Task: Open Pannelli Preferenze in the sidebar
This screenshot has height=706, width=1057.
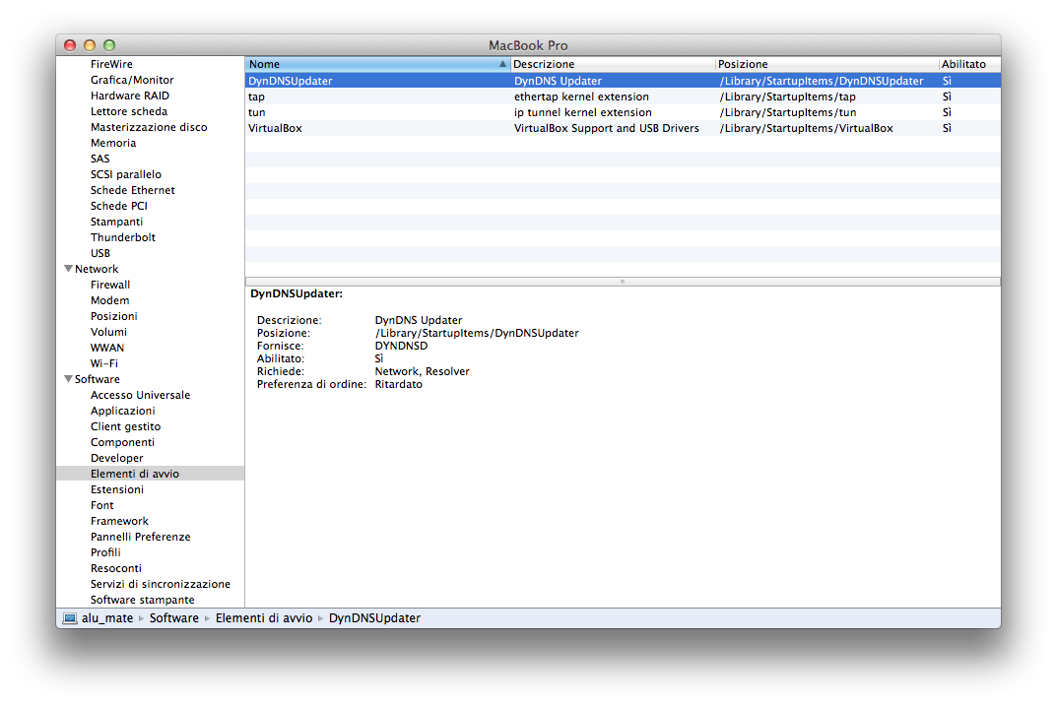Action: (140, 537)
